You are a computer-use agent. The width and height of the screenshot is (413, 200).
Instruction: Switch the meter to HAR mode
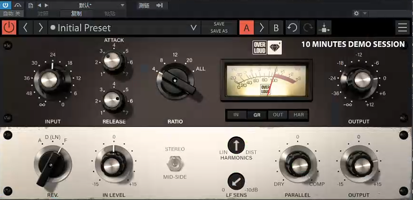pyautogui.click(x=299, y=115)
